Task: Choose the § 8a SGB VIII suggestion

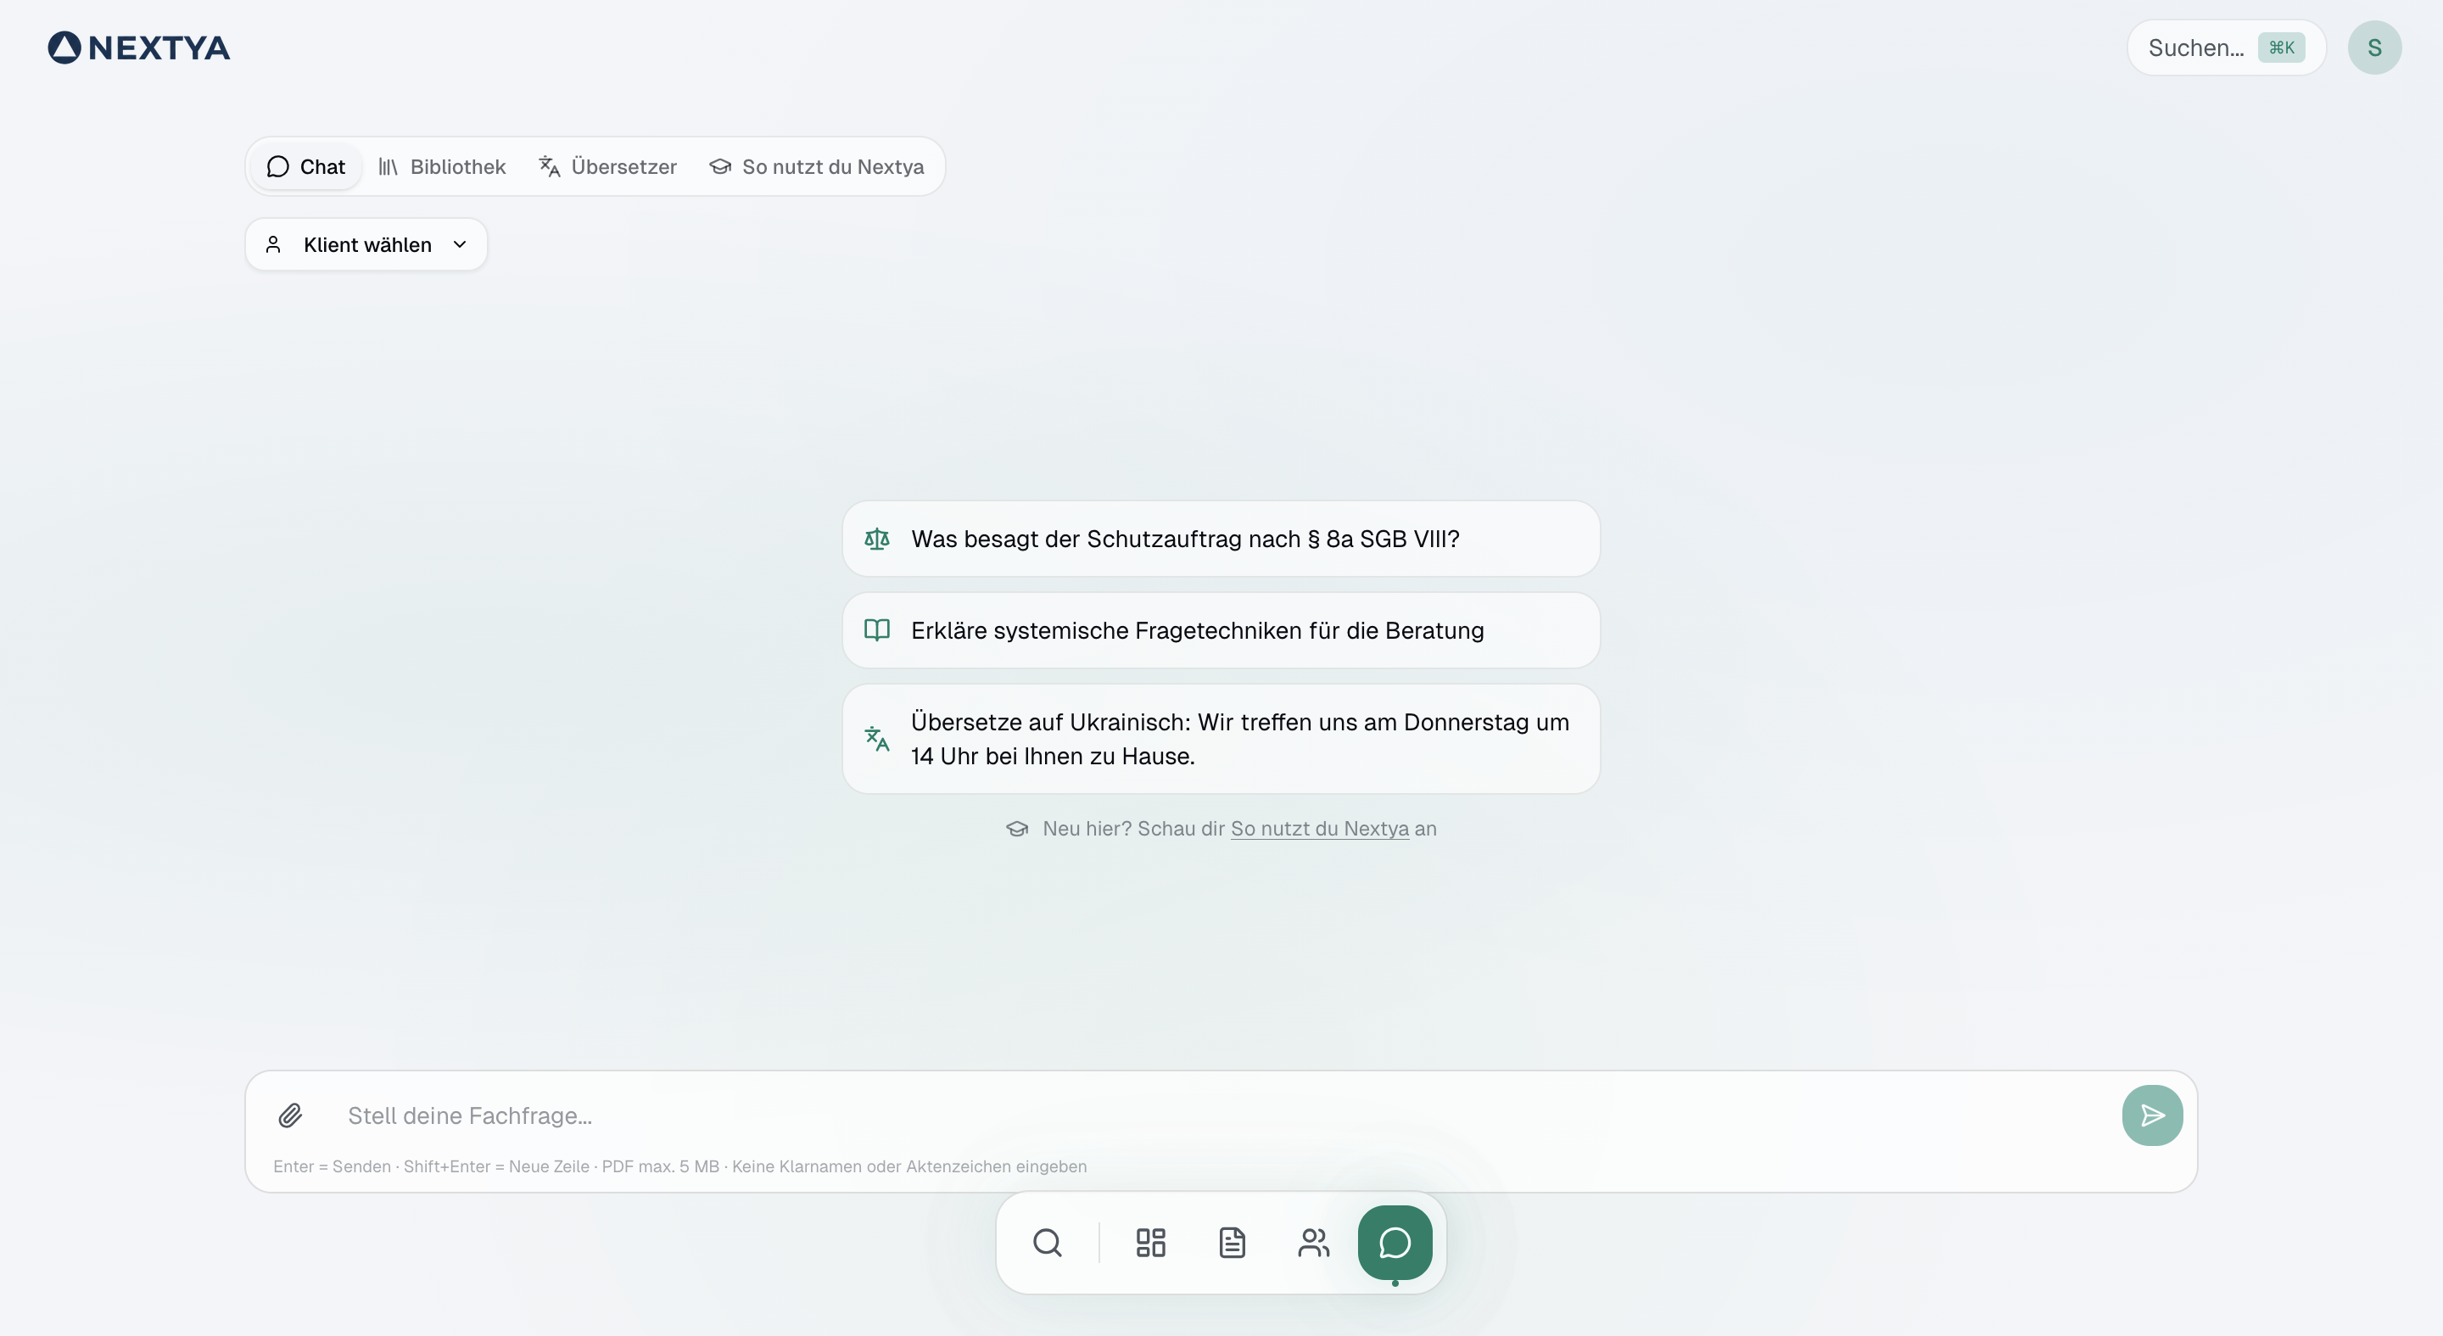Action: [x=1221, y=539]
